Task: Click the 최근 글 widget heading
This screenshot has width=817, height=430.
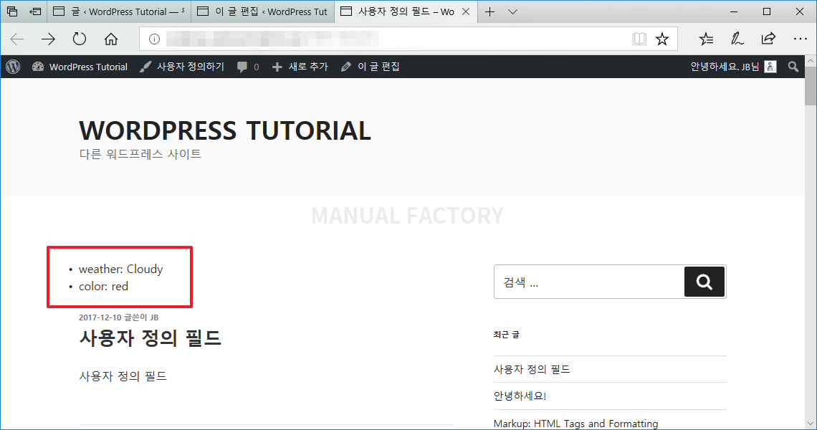Action: click(507, 335)
